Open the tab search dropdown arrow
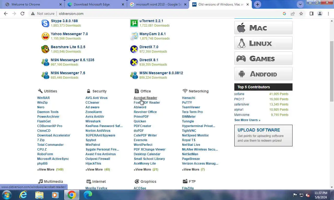Image resolution: width=334 pixels, height=200 pixels. 300,4
